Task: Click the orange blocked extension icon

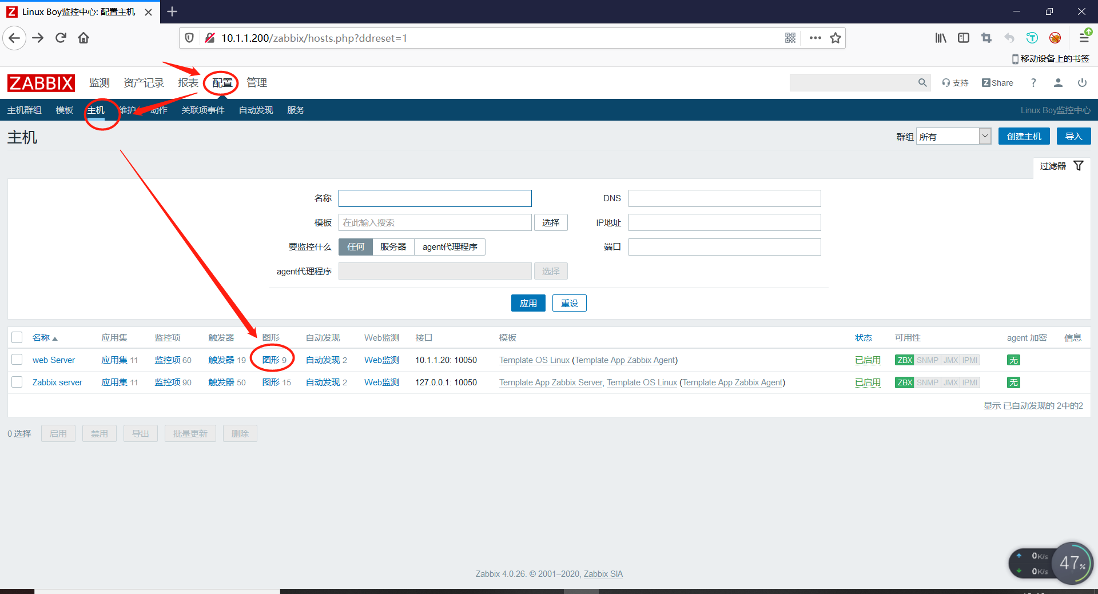Action: click(x=1055, y=38)
